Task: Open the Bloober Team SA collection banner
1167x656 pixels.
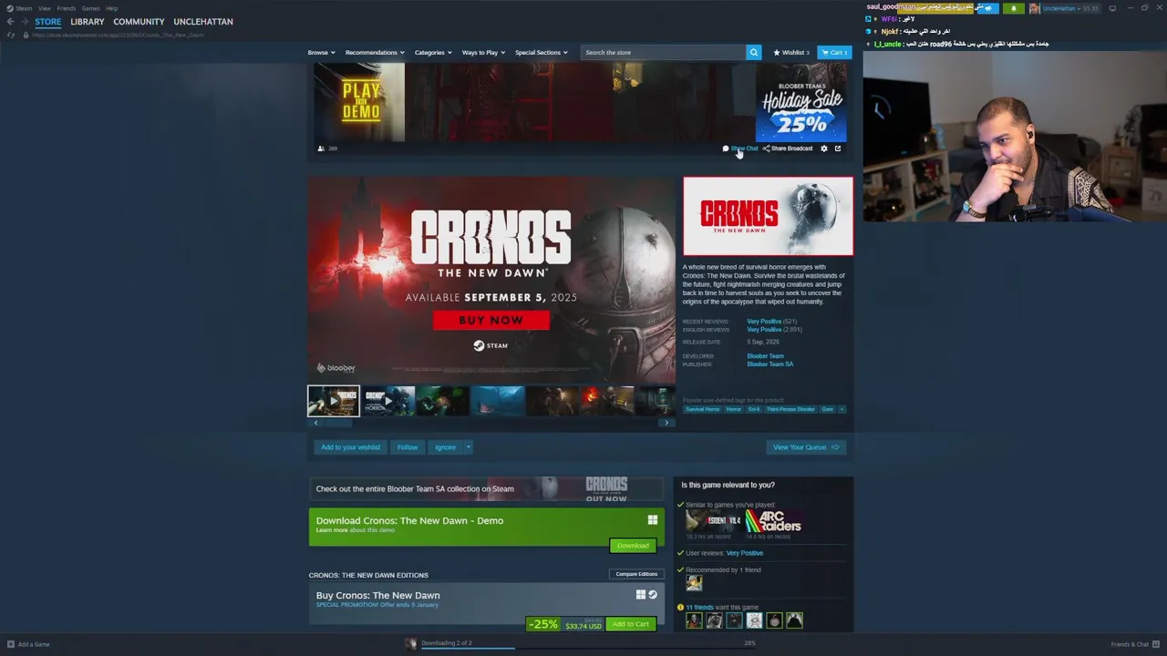Action: pos(486,489)
